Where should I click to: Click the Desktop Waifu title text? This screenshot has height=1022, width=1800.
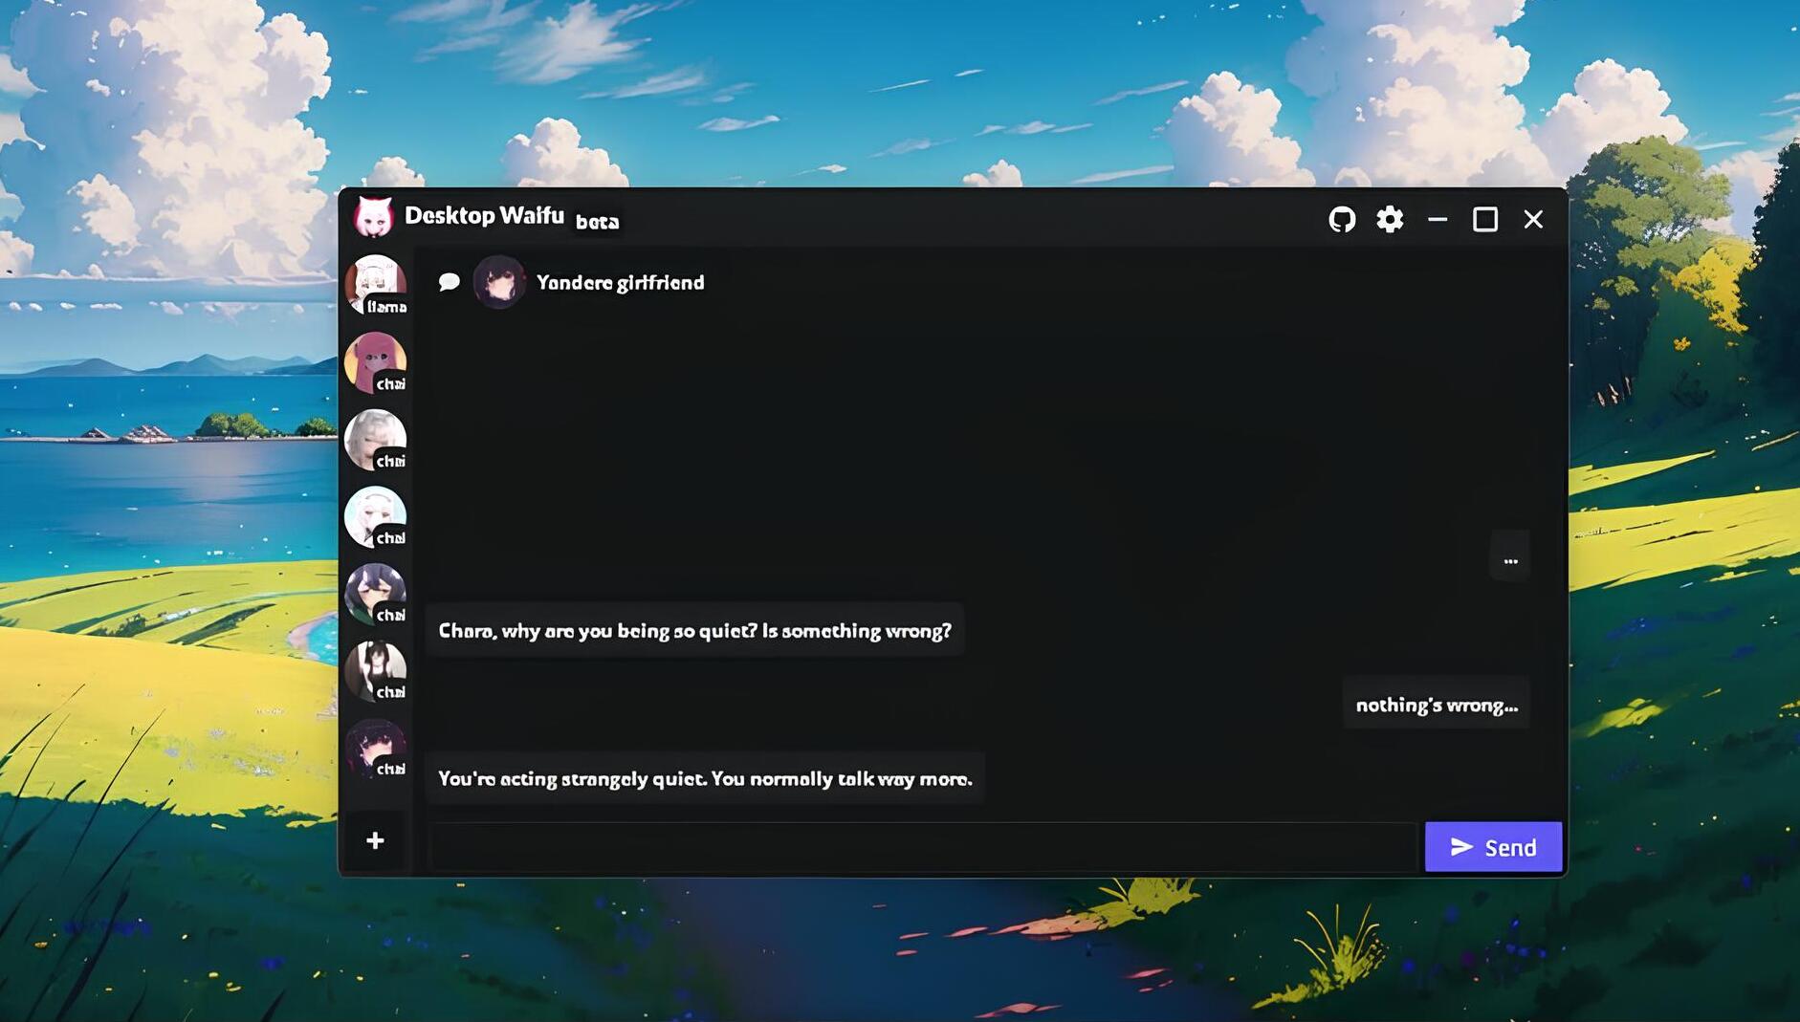point(484,216)
